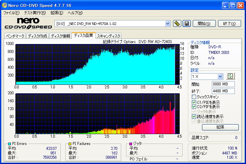Click the 速度 1.00 X value
Viewport: 246px width, 164px height.
[x=232, y=157]
